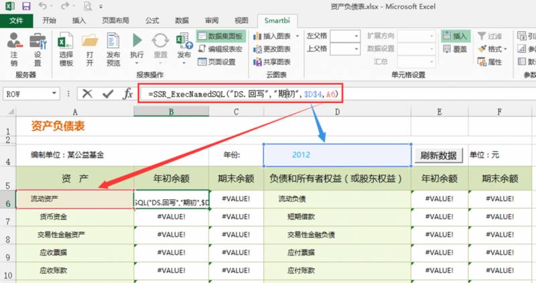This screenshot has width=536, height=283.
Task: Switch to the 页面布局 tab
Action: coord(115,21)
